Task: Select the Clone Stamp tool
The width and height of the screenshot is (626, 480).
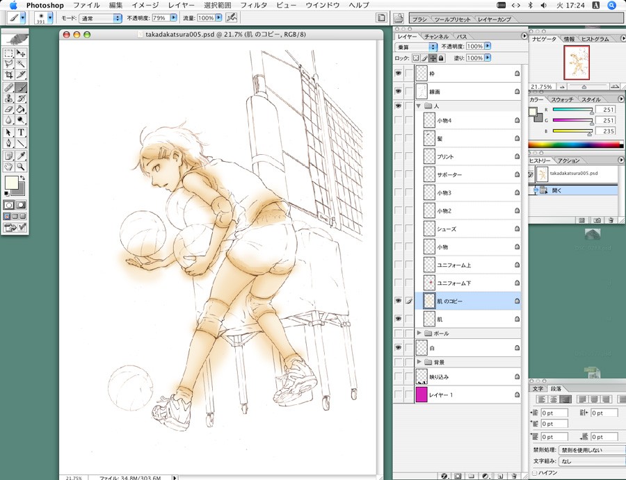Action: pyautogui.click(x=9, y=98)
